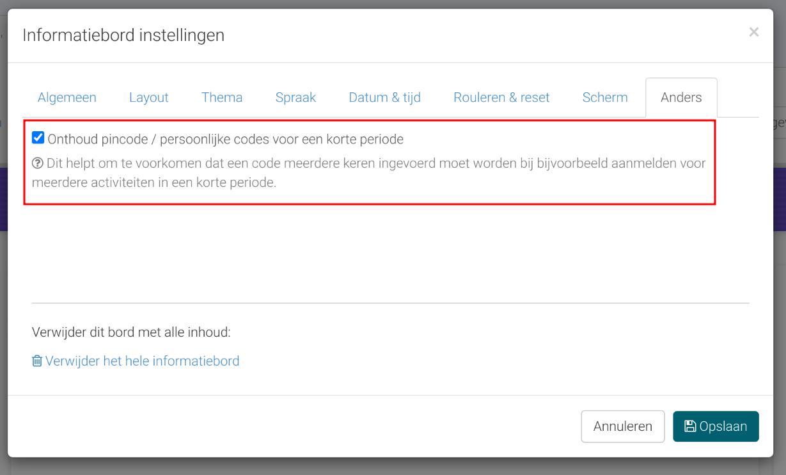
Task: Switch to Rouleren & reset tab
Action: tap(501, 97)
